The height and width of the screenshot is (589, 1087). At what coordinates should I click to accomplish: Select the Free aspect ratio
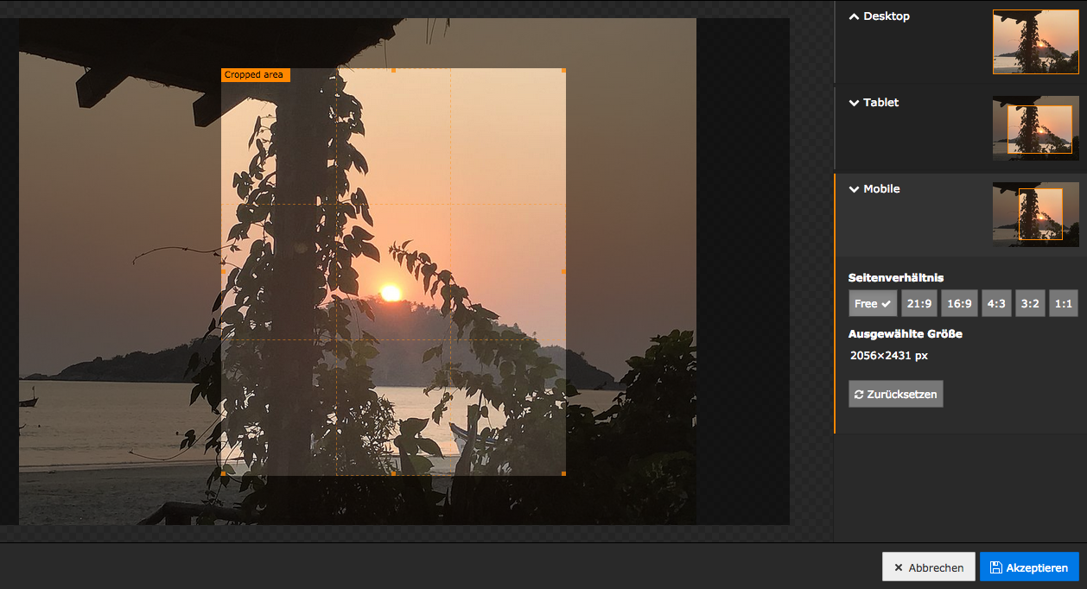pos(873,303)
